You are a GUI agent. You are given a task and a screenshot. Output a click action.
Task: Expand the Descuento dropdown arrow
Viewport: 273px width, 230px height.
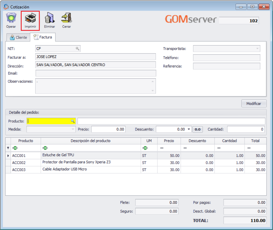tap(188, 129)
